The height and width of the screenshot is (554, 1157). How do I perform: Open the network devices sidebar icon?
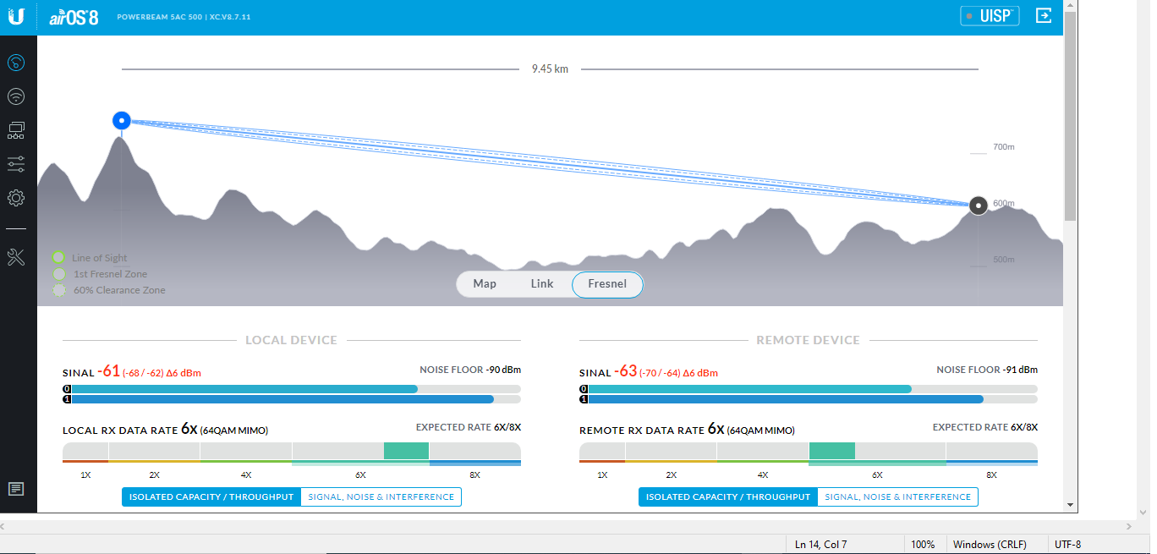click(x=16, y=130)
